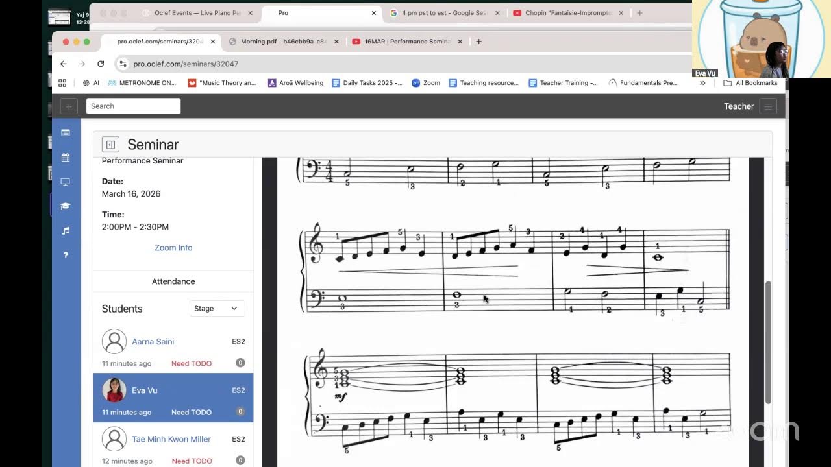Viewport: 831px width, 467px height.
Task: Select the Oclef Events tab in back window
Action: [x=197, y=13]
